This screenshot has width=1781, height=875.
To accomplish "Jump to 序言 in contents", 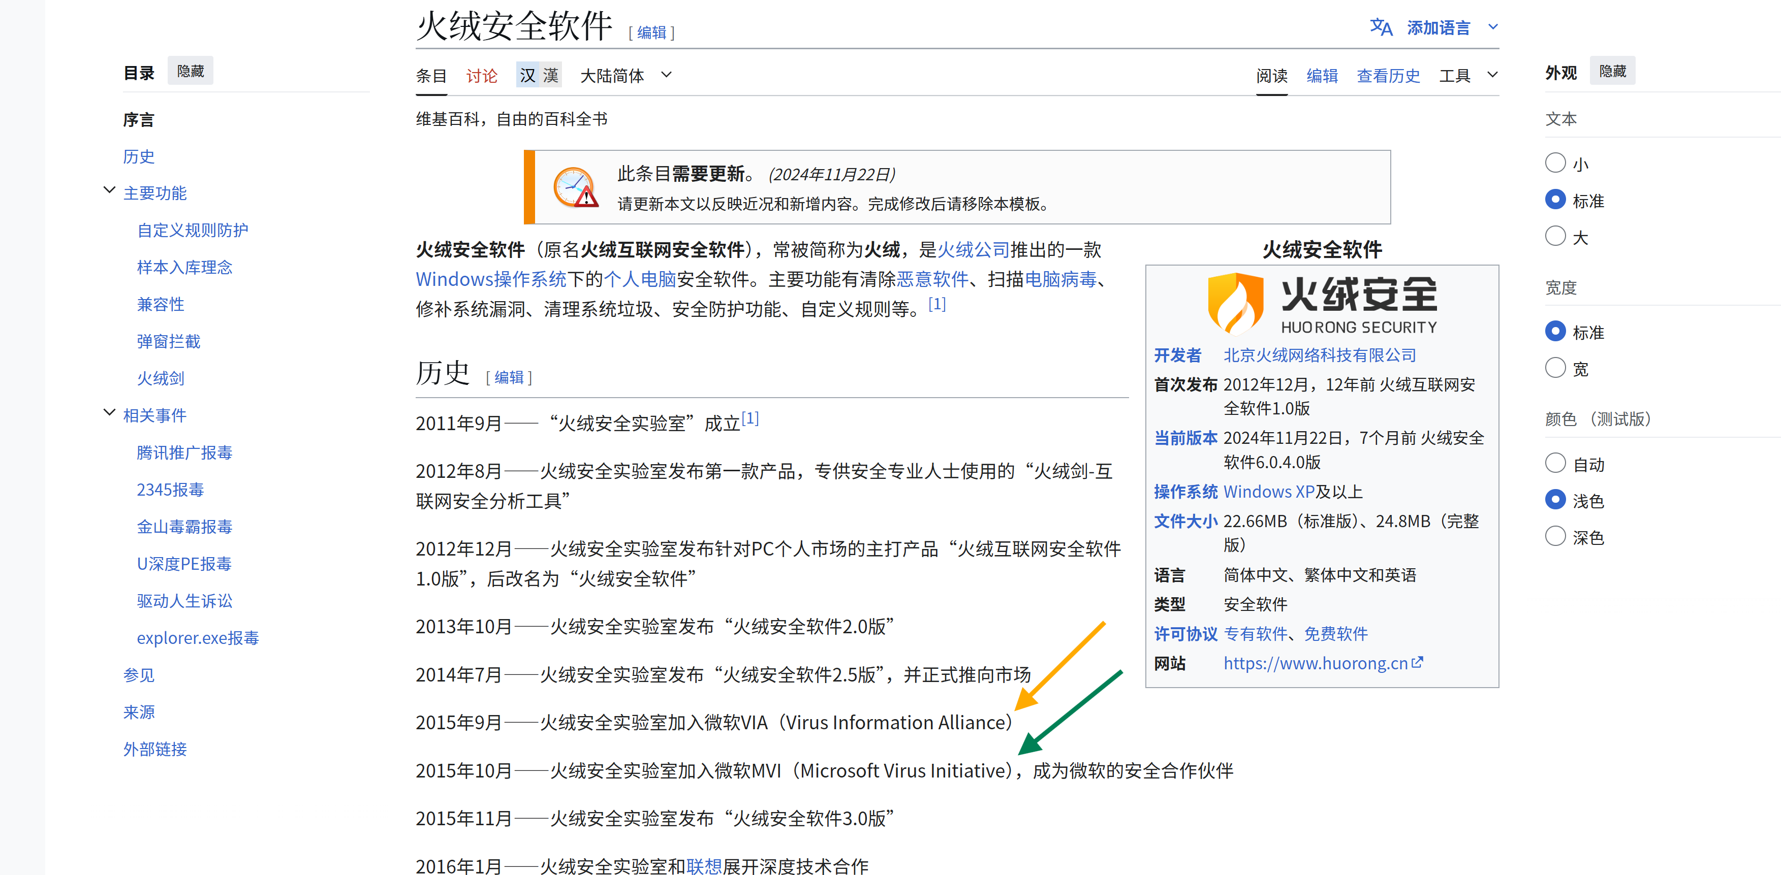I will pos(138,119).
